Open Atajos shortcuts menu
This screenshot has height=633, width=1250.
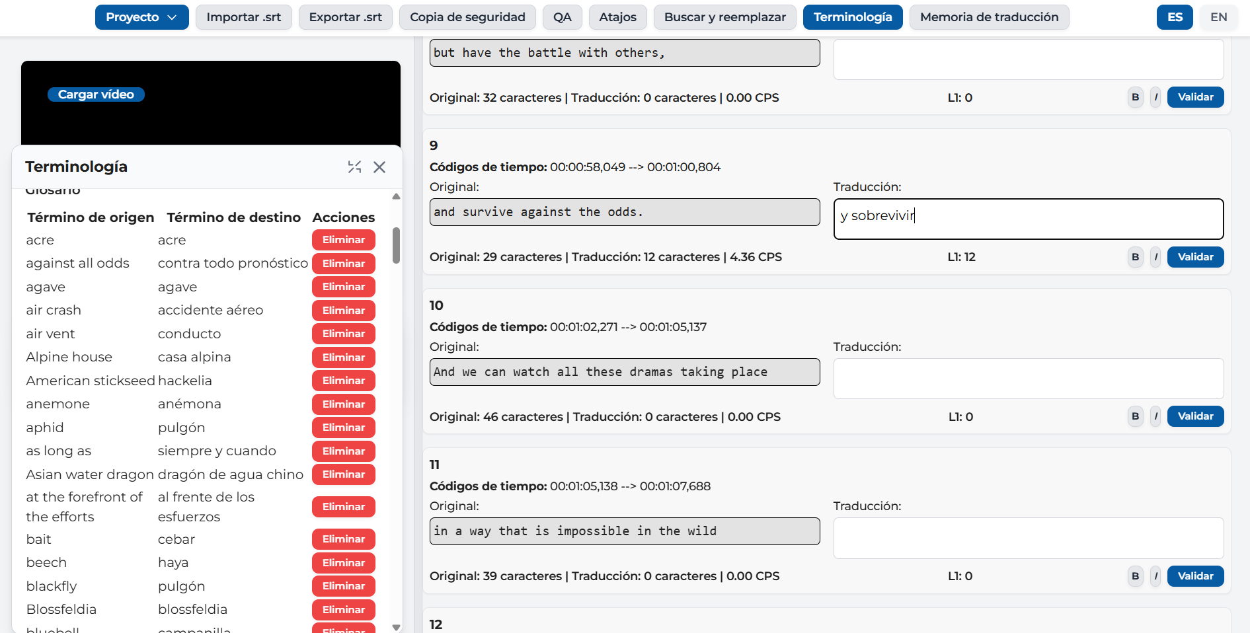tap(617, 17)
